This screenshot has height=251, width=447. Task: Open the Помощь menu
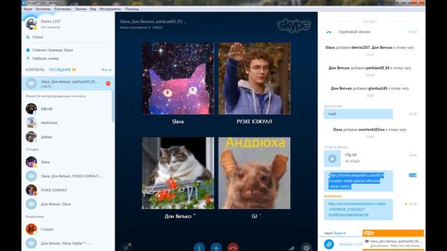pyautogui.click(x=132, y=9)
